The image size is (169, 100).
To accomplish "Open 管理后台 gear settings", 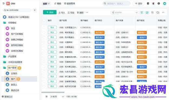I will pyautogui.click(x=3, y=96).
